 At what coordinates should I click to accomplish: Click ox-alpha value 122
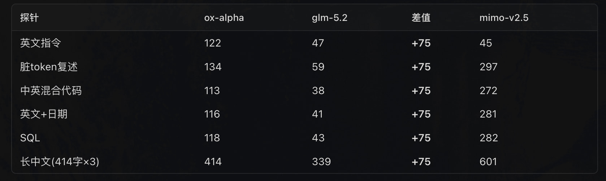point(212,43)
